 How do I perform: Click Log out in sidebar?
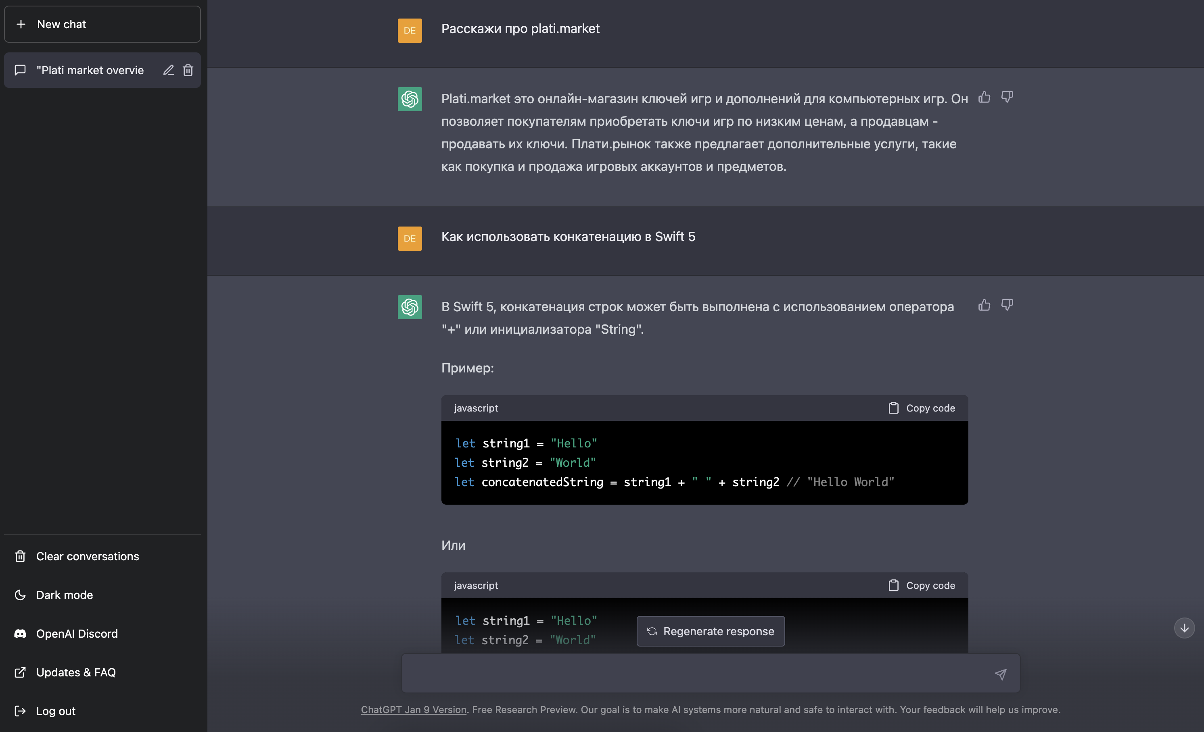55,711
